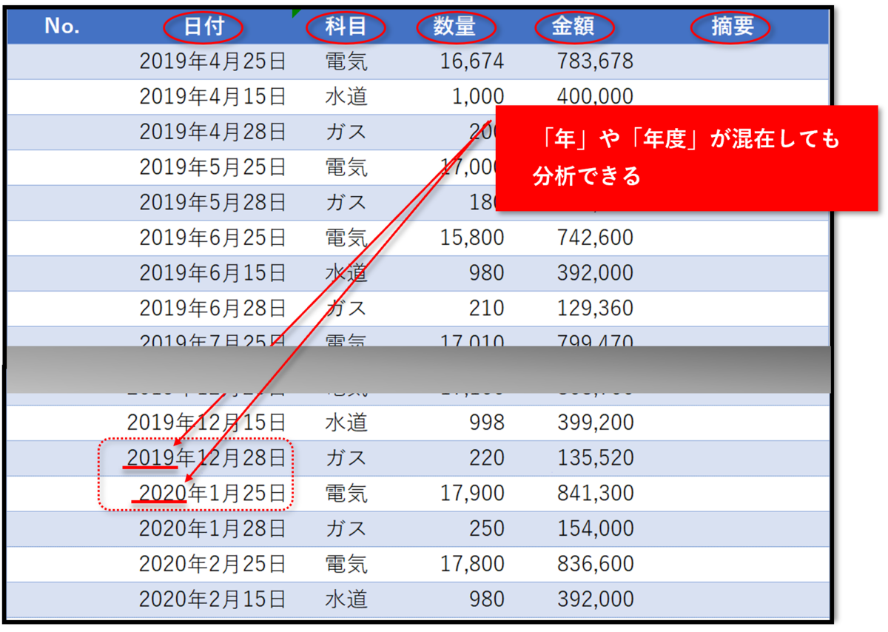Click the 電気 cell in the 2020年1月25日 row
Viewport: 888px width, 632px height.
point(346,493)
